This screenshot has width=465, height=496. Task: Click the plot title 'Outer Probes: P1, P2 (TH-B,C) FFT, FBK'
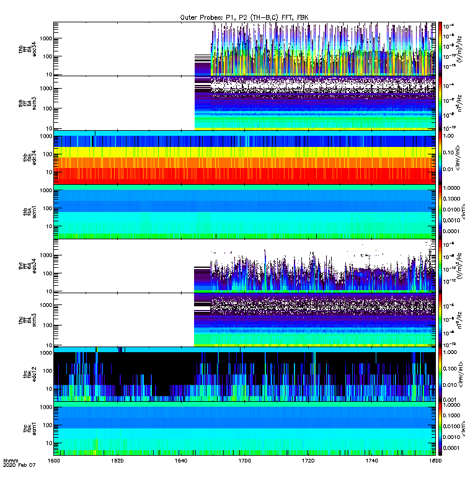[x=244, y=17]
